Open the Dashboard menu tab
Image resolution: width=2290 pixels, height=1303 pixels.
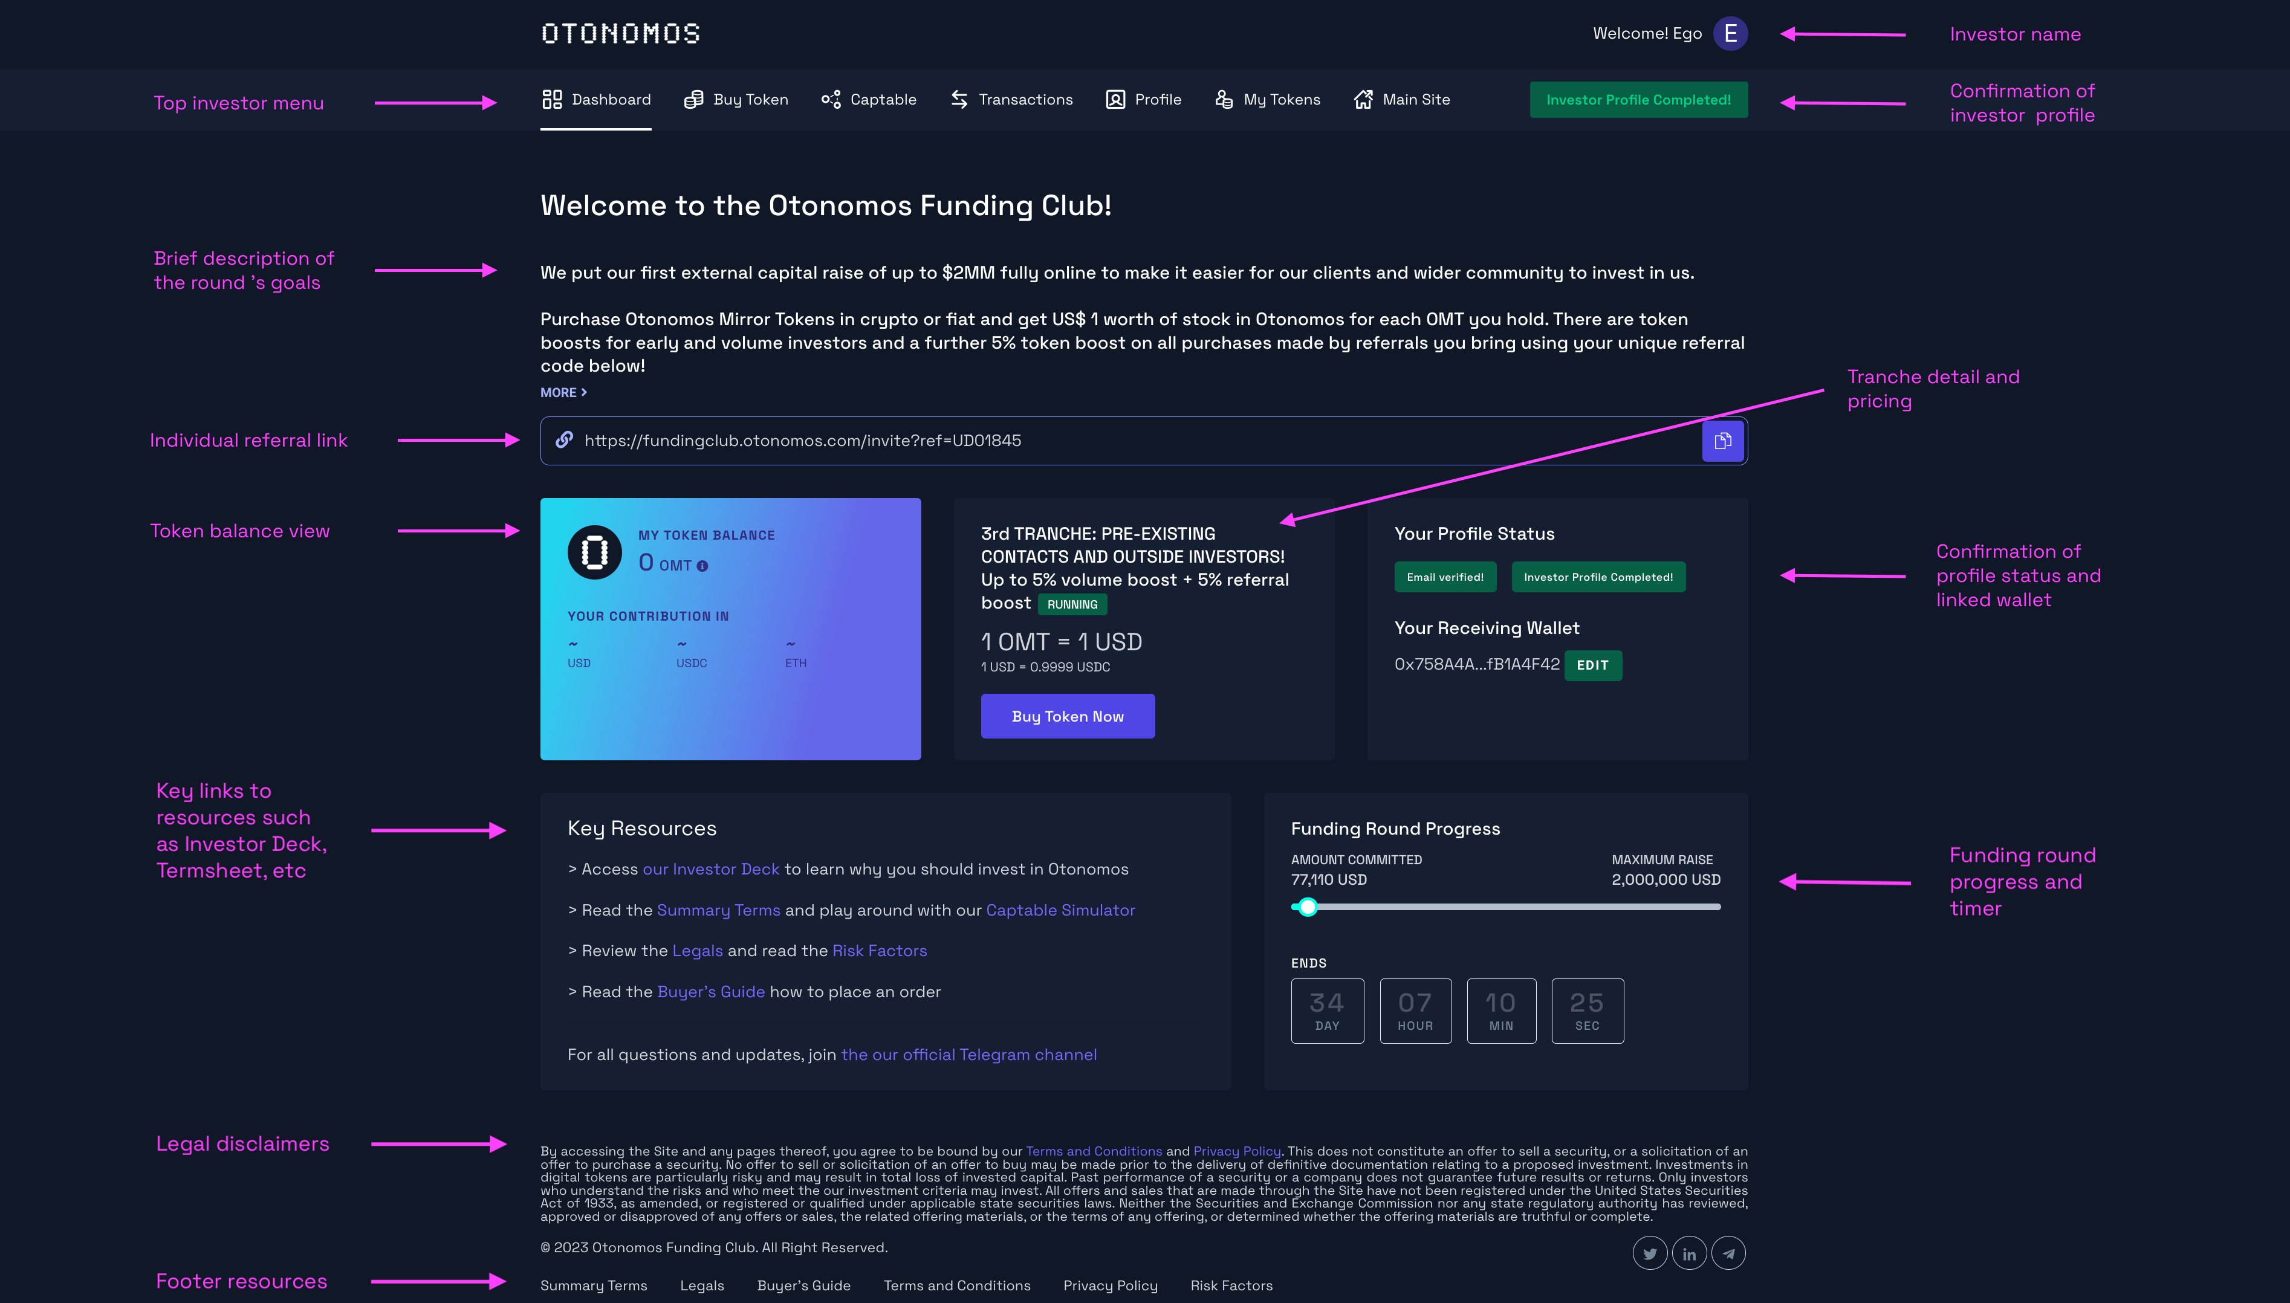(596, 99)
